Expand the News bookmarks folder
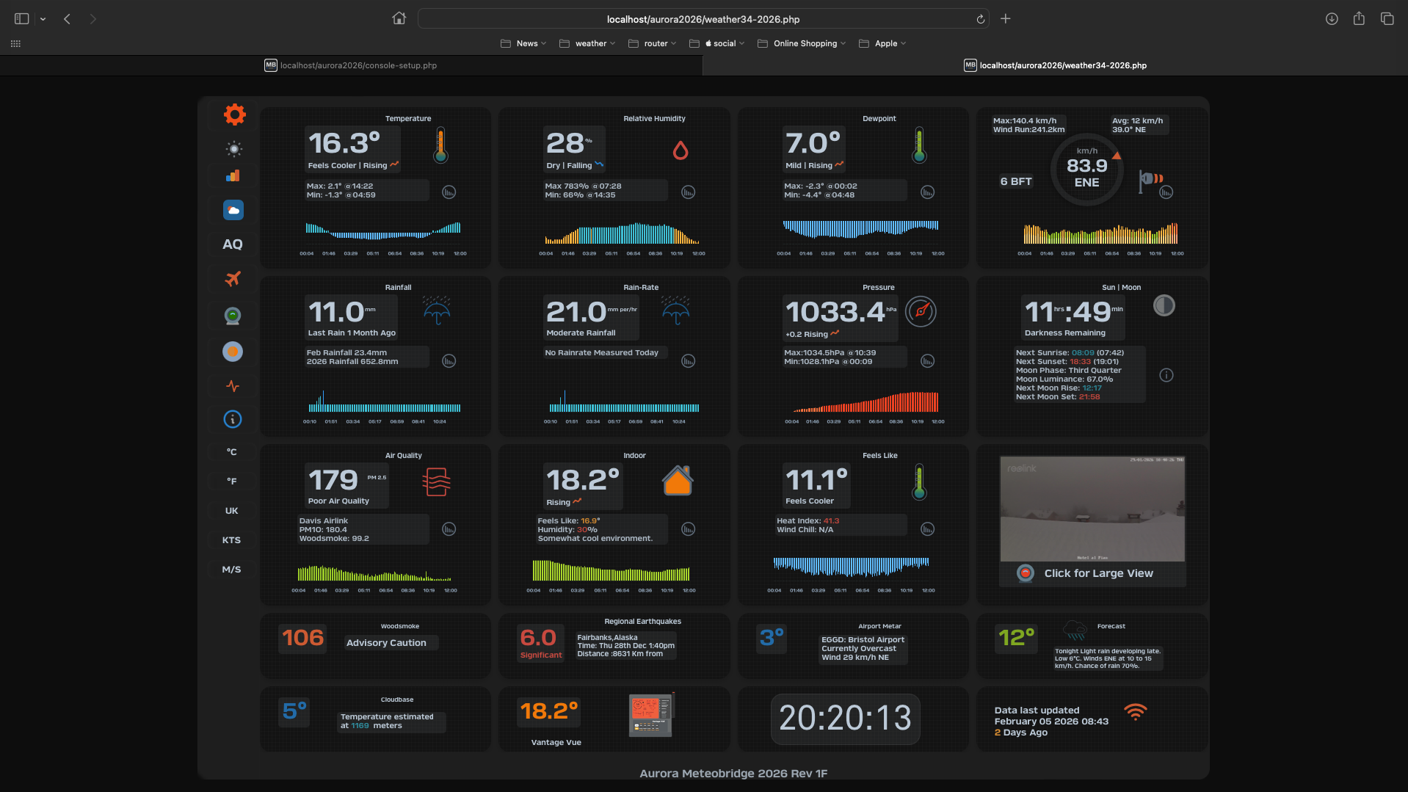 [x=523, y=43]
